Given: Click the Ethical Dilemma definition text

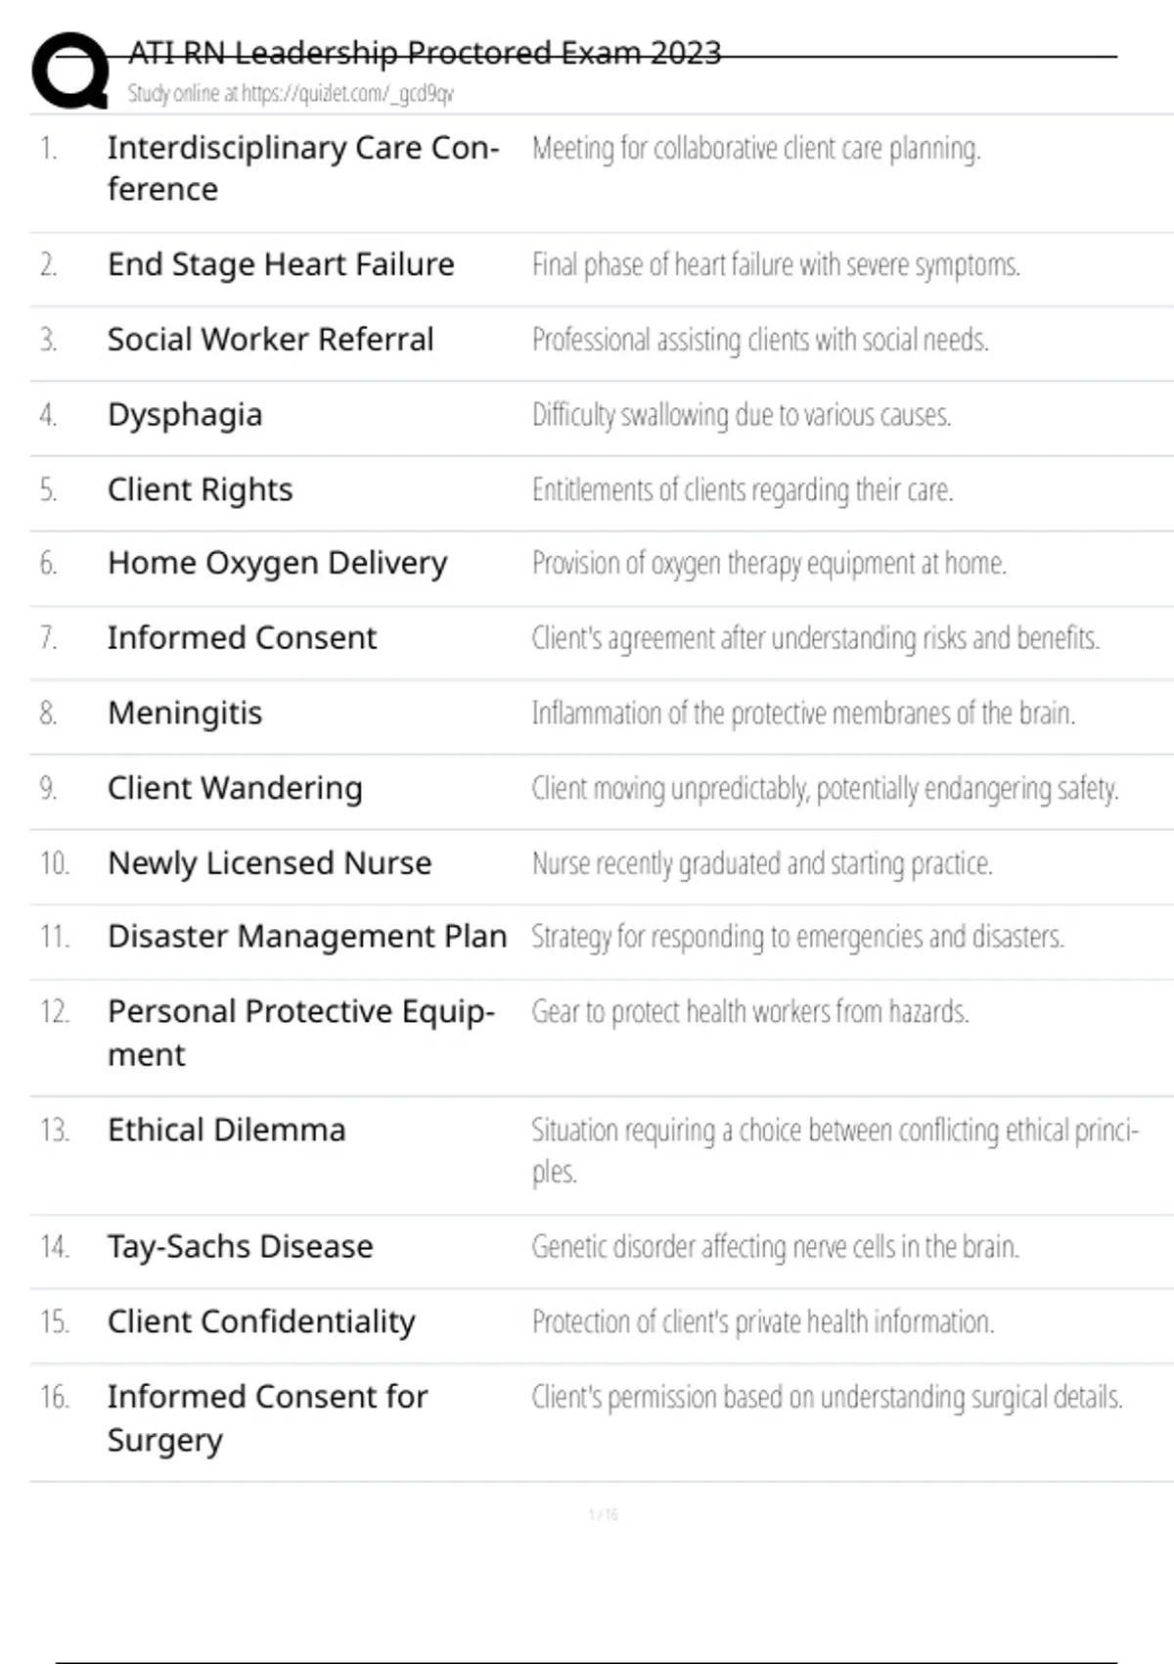Looking at the screenshot, I should click(834, 1150).
